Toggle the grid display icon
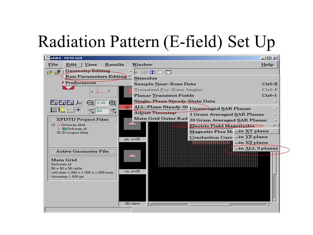Screen dimensions: 313x235 click(x=54, y=110)
